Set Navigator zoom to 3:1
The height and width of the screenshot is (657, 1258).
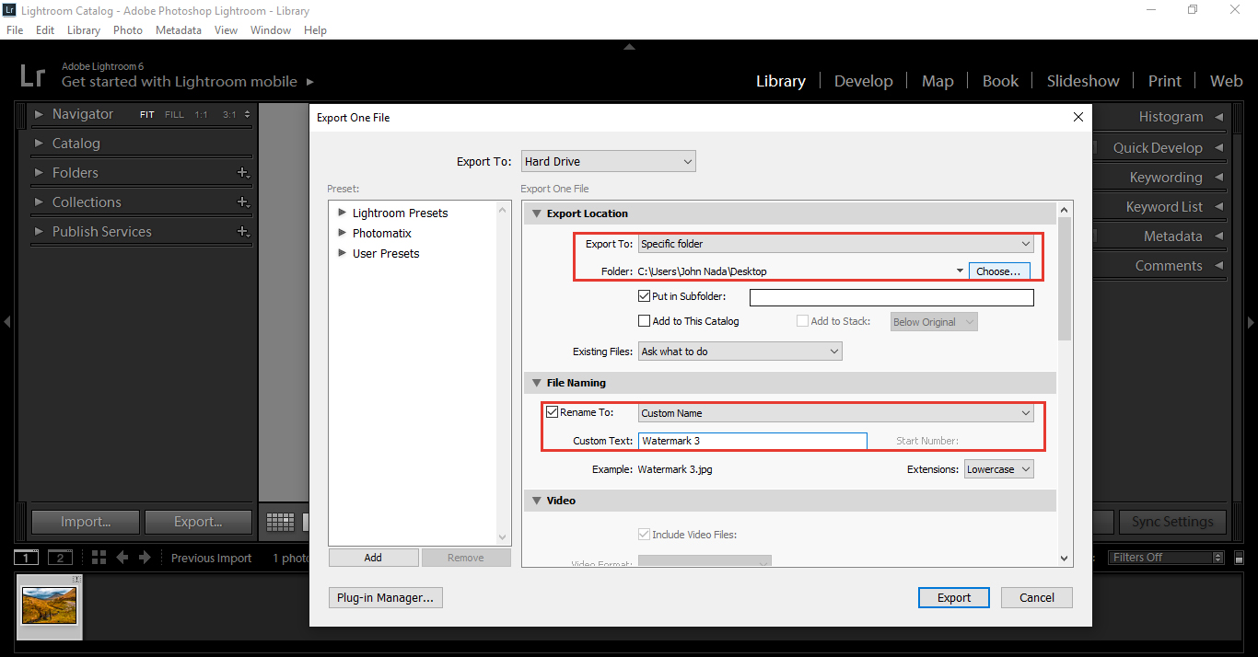[229, 115]
